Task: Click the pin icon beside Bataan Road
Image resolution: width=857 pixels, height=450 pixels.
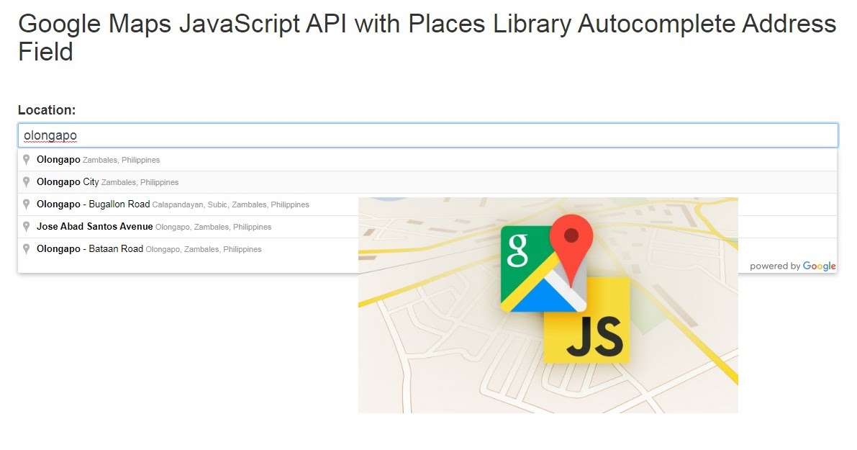Action: (26, 249)
